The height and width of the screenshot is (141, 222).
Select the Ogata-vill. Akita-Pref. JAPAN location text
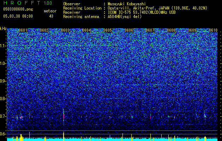(157, 8)
